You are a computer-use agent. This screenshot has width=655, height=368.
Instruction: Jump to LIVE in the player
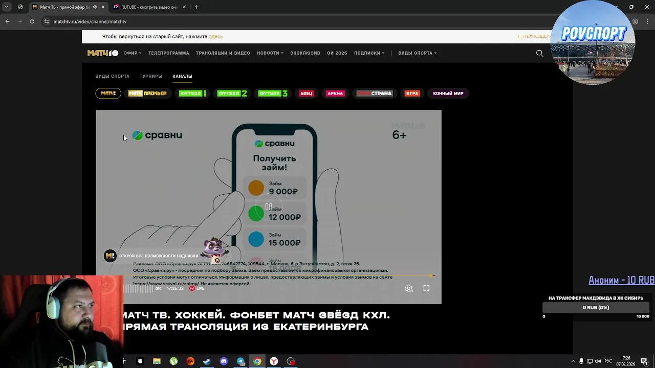click(197, 288)
